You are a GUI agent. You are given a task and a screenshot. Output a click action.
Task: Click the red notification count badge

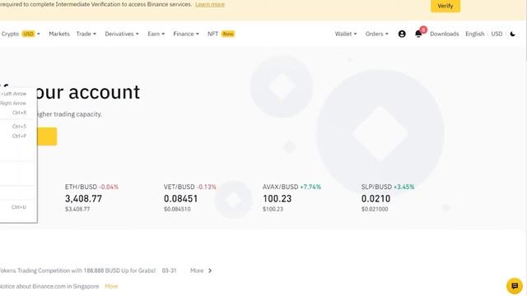(423, 30)
